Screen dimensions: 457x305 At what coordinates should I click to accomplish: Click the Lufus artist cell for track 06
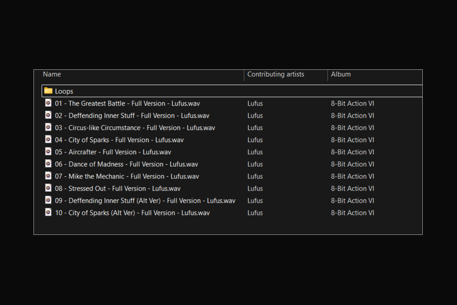coord(255,164)
